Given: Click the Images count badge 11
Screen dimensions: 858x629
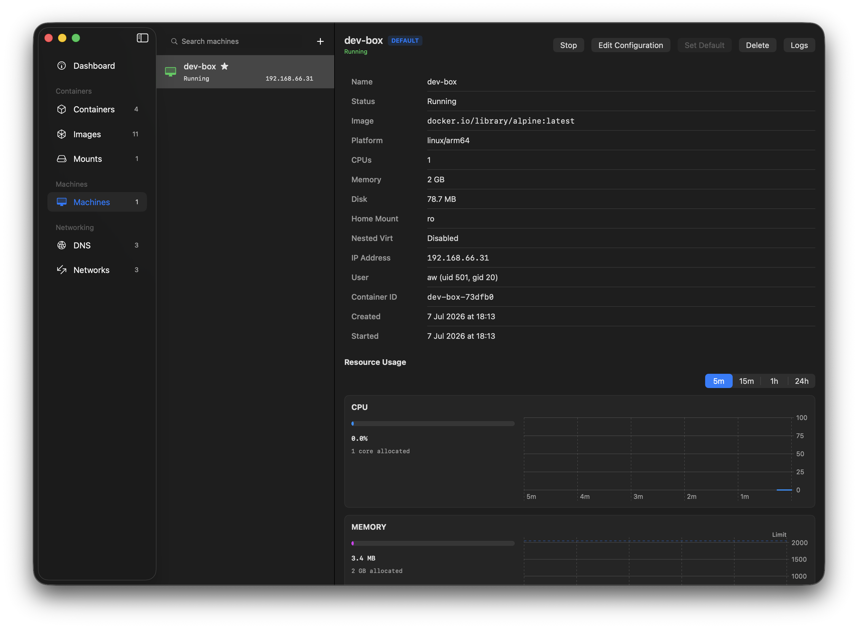Looking at the screenshot, I should click(135, 134).
